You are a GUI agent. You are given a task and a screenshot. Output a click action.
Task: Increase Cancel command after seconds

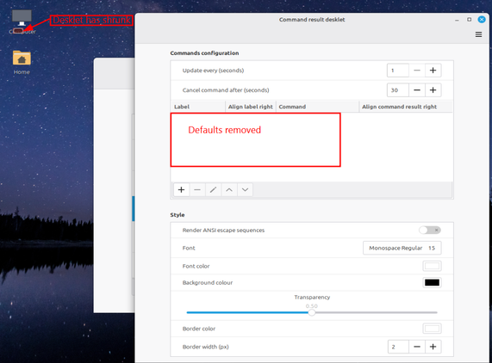pos(433,90)
